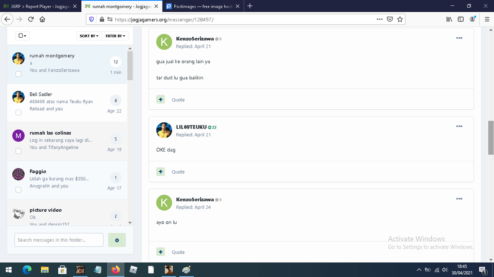Open File Explorer from the taskbar
This screenshot has width=494, height=277.
click(x=45, y=270)
